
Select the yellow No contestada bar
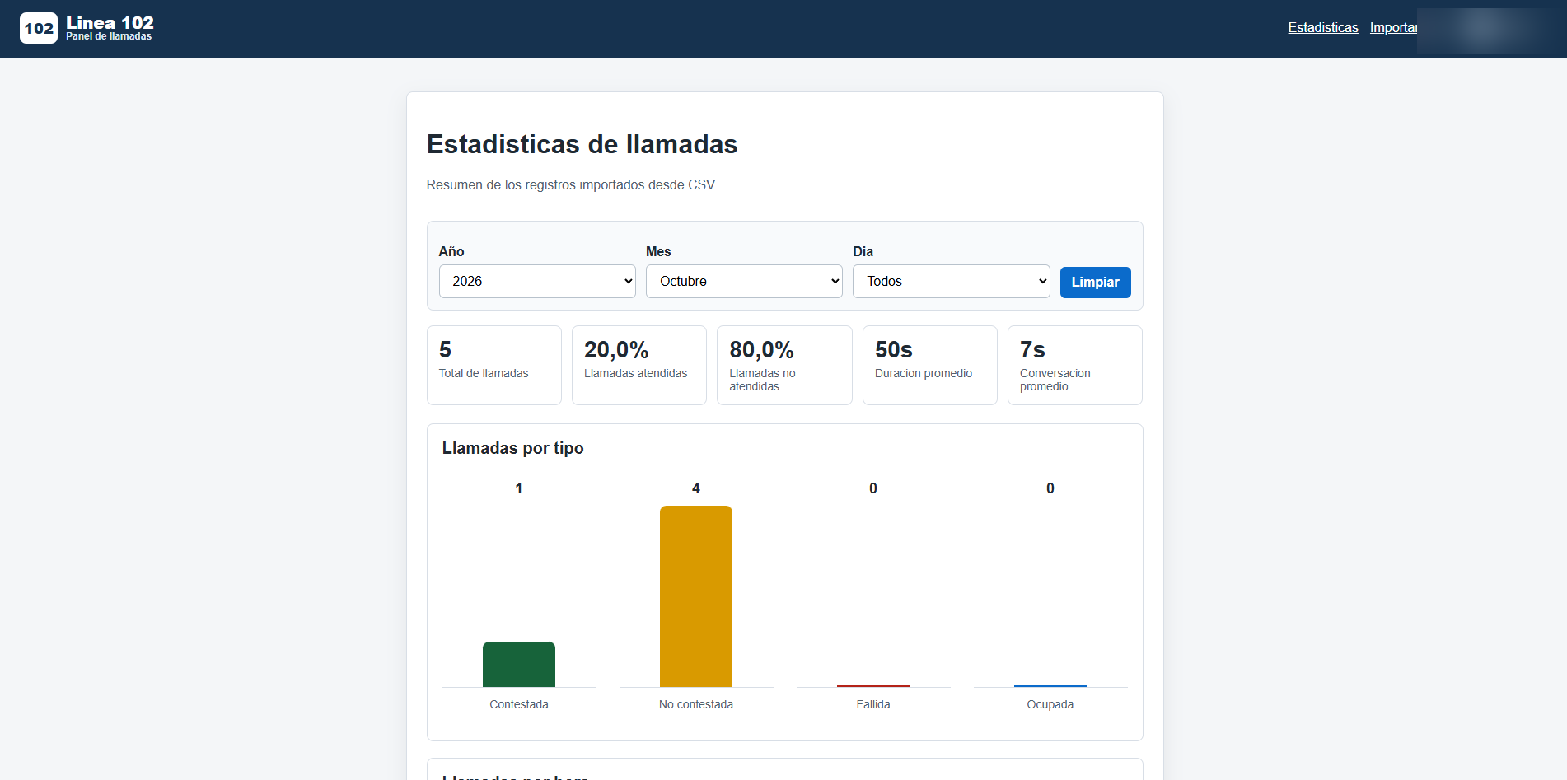point(696,596)
